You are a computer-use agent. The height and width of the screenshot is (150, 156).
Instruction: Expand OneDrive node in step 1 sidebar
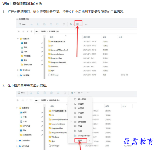[18, 70]
